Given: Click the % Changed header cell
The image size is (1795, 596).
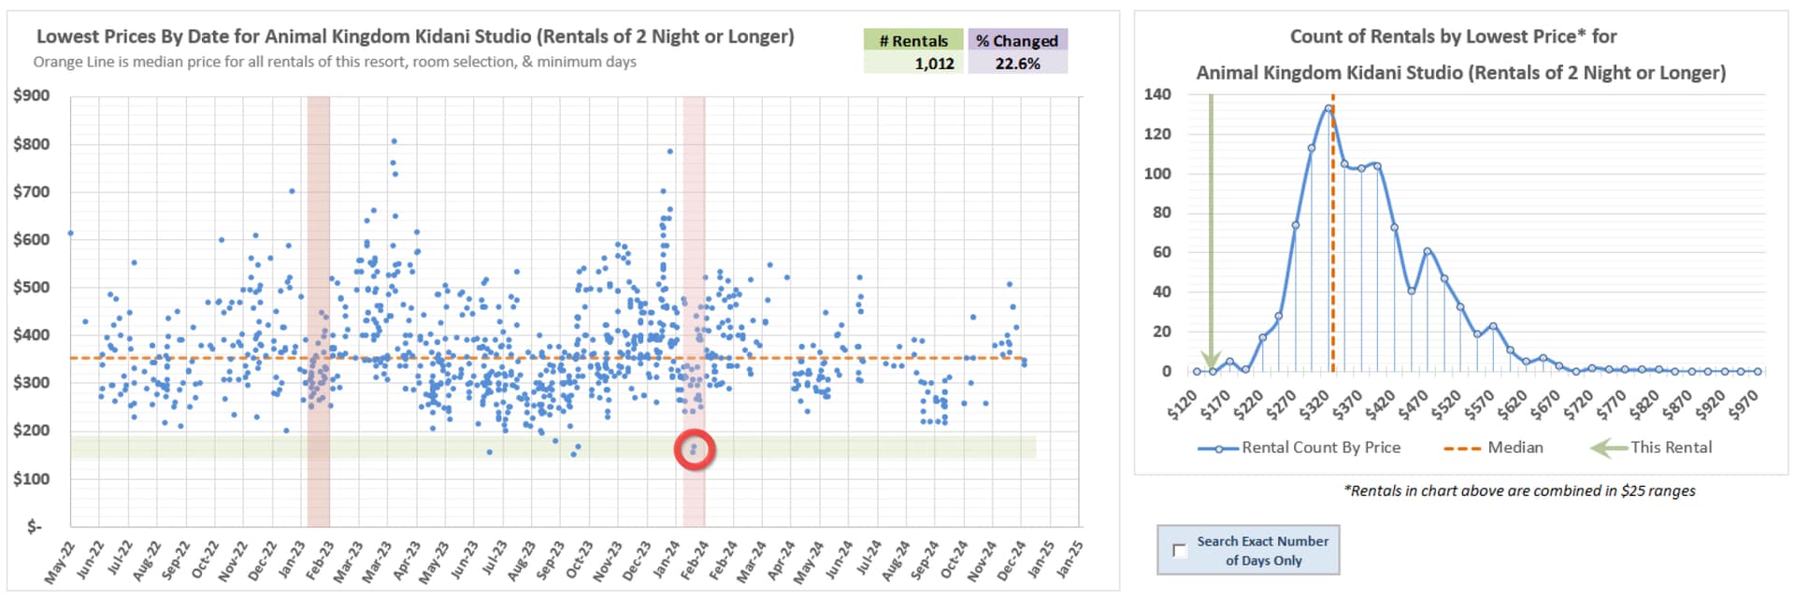Looking at the screenshot, I should [1017, 41].
